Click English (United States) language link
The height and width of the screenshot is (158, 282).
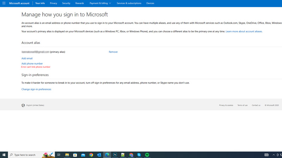35,105
